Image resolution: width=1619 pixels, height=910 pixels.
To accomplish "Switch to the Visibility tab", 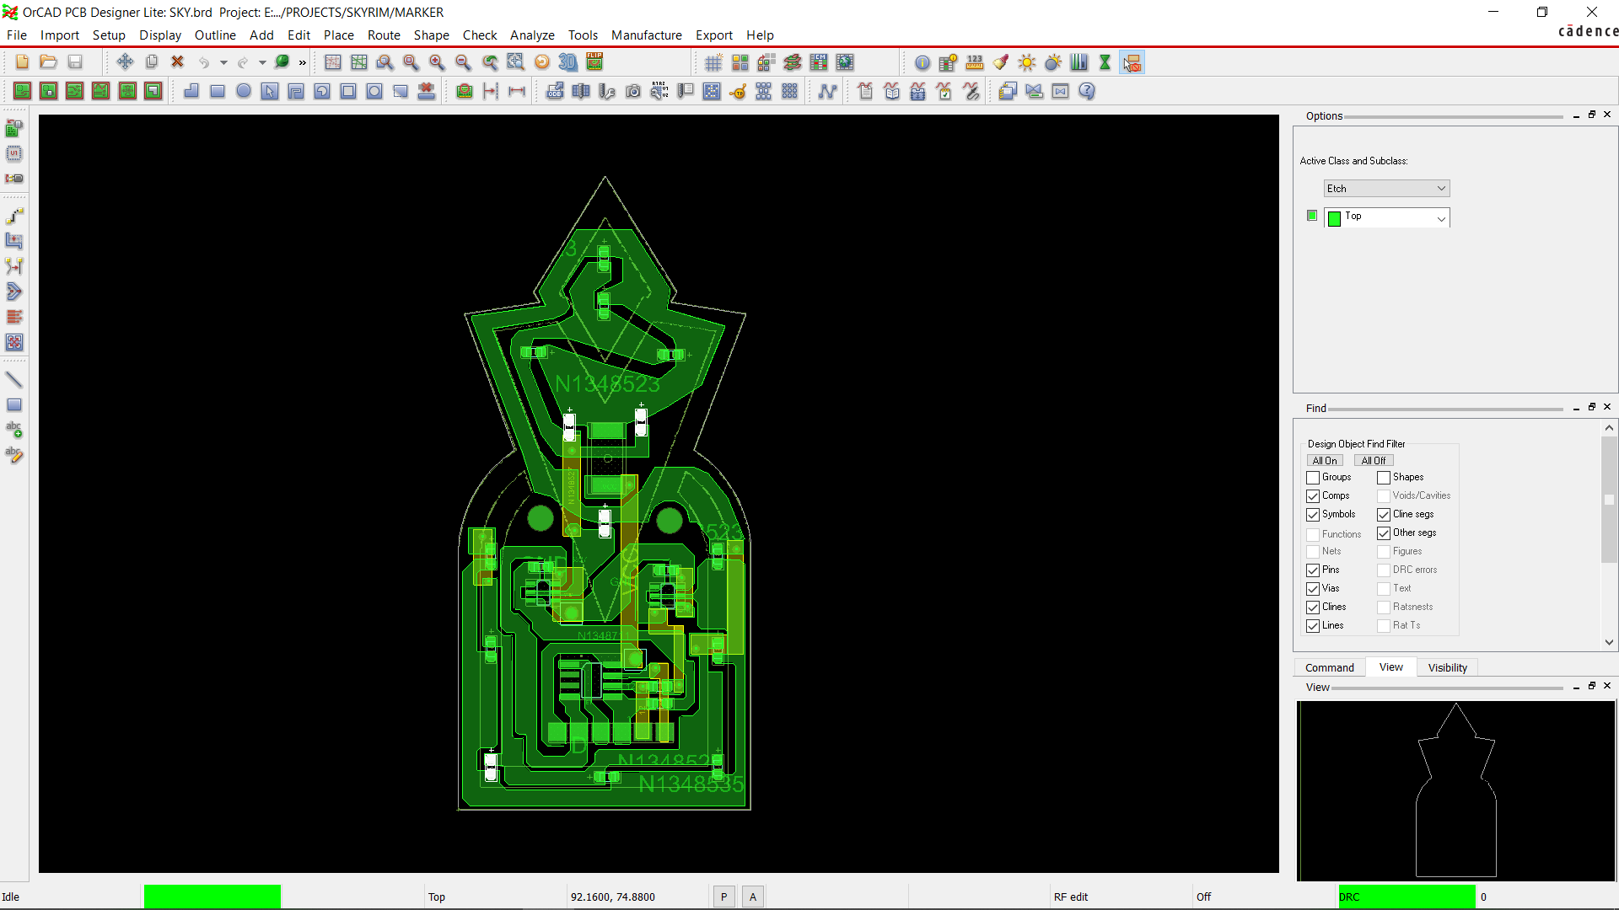I will 1447,667.
